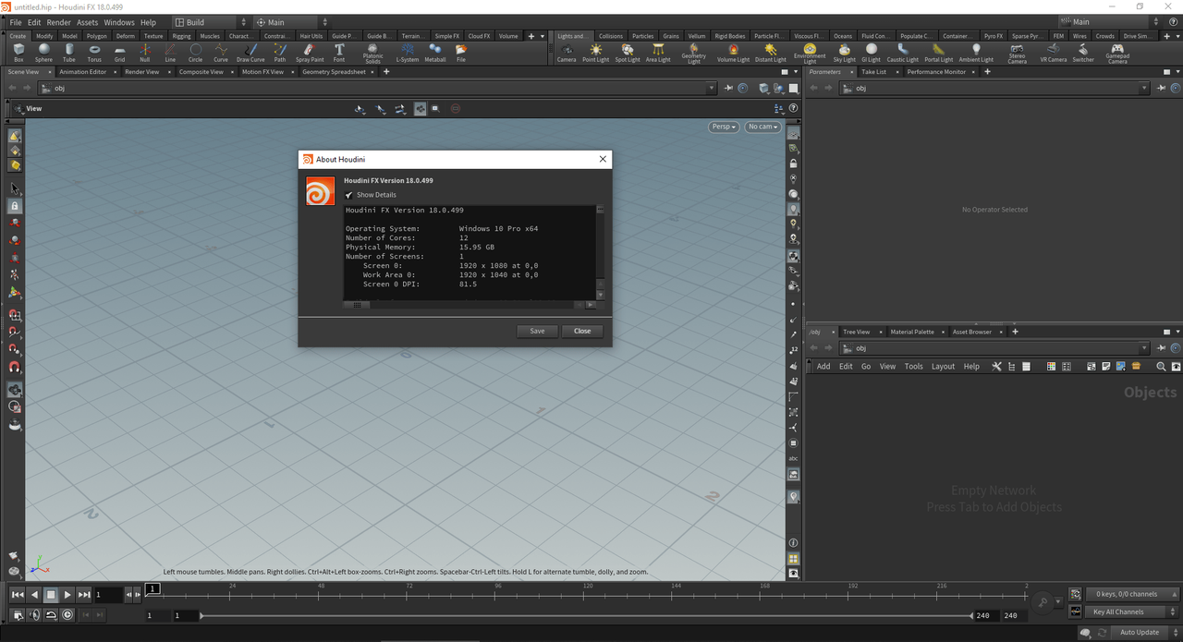
Task: Open the Build desktop dropdown
Action: click(x=211, y=22)
